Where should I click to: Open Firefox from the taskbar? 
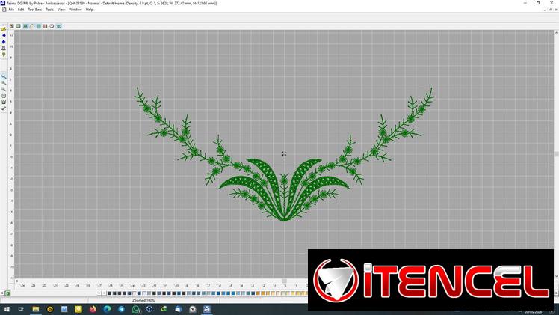[93, 309]
